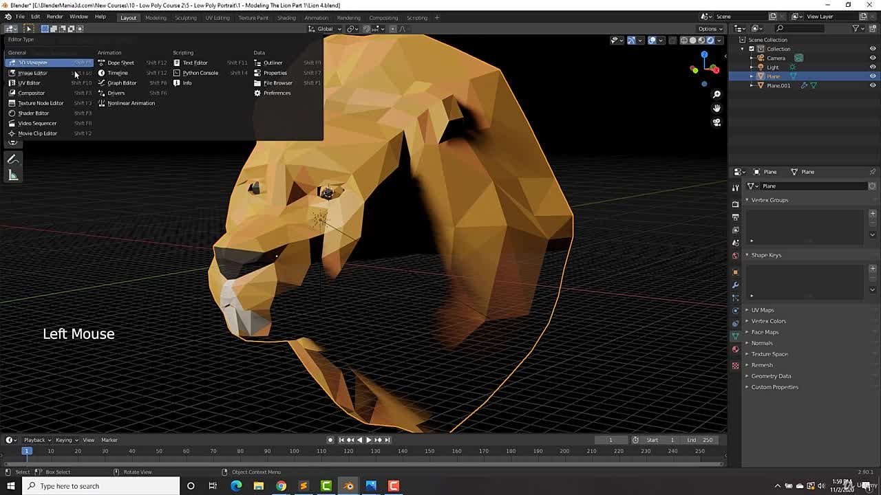Choose Graph Editor from Editor Type menu
This screenshot has height=495, width=881.
[132, 82]
